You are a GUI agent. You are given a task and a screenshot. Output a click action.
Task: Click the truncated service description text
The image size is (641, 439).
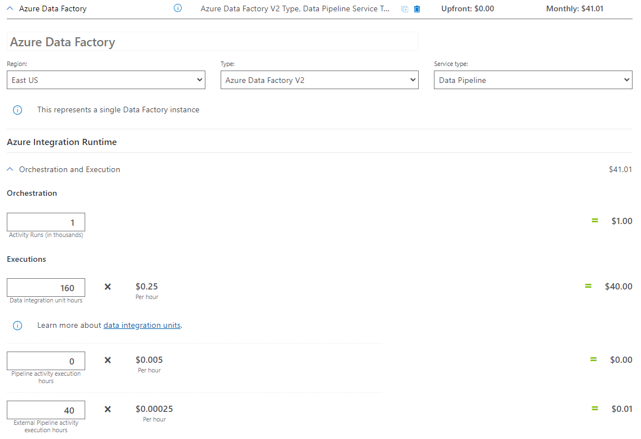[x=295, y=8]
